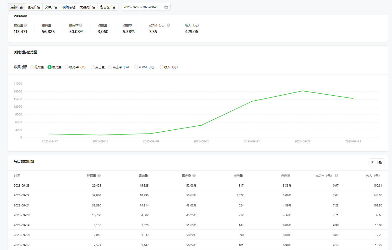Click the 50.08% summary exposure rate
The image size is (392, 250).
(x=76, y=32)
